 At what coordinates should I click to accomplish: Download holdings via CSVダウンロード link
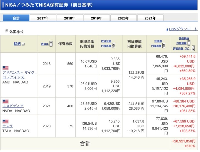click(183, 29)
